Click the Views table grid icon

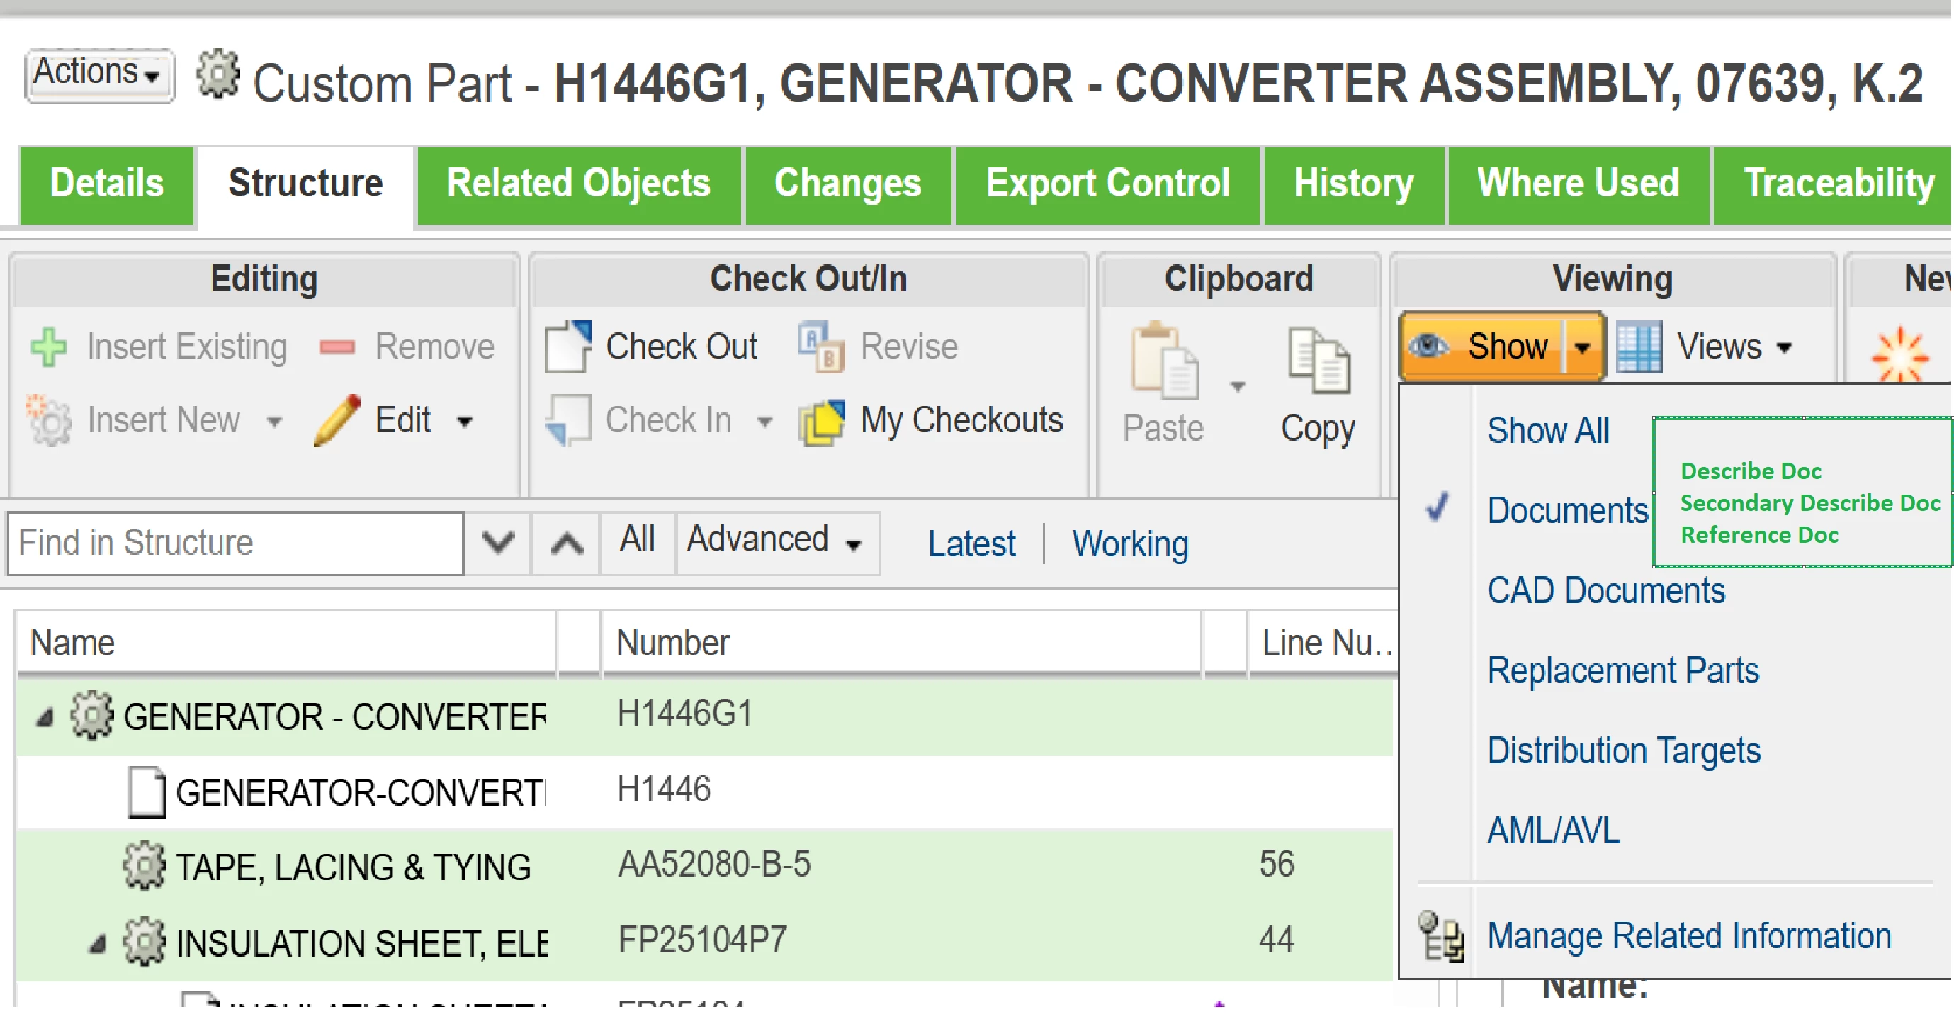[x=1639, y=347]
